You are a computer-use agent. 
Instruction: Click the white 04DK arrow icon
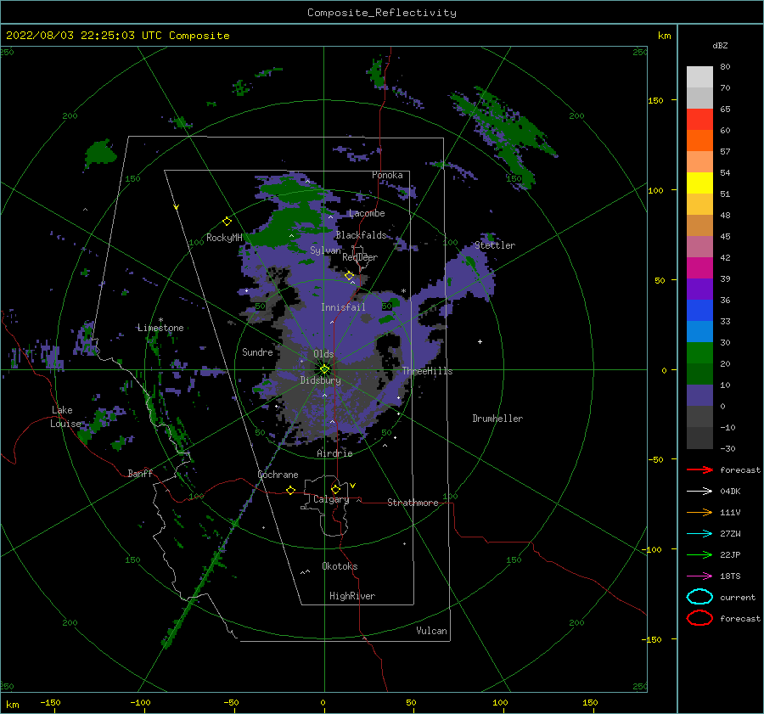coord(699,491)
